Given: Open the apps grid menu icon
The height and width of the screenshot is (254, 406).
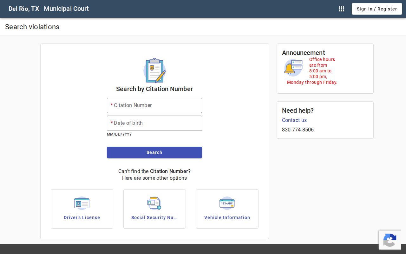Looking at the screenshot, I should pos(342,9).
